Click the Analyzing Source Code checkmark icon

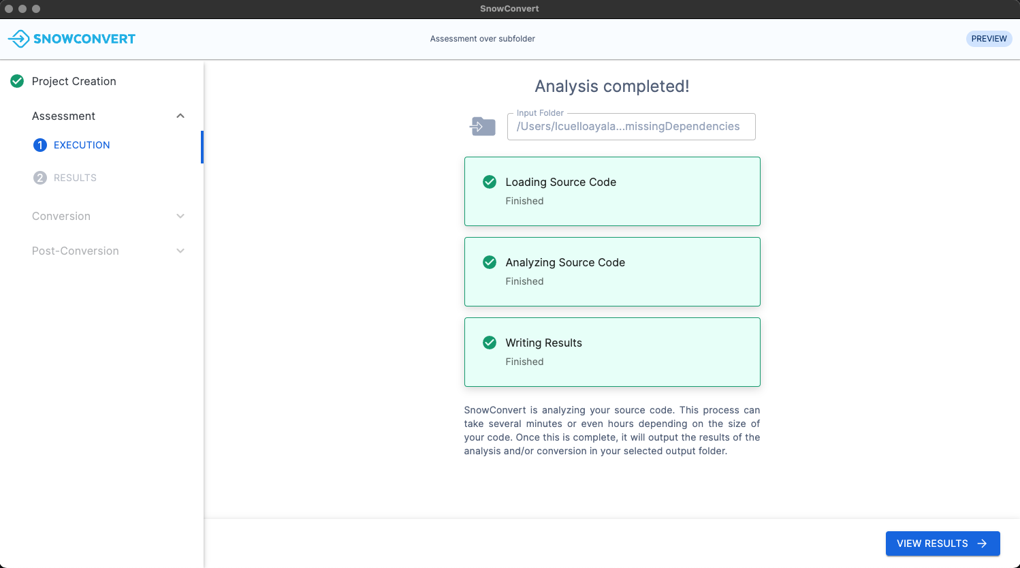point(489,262)
